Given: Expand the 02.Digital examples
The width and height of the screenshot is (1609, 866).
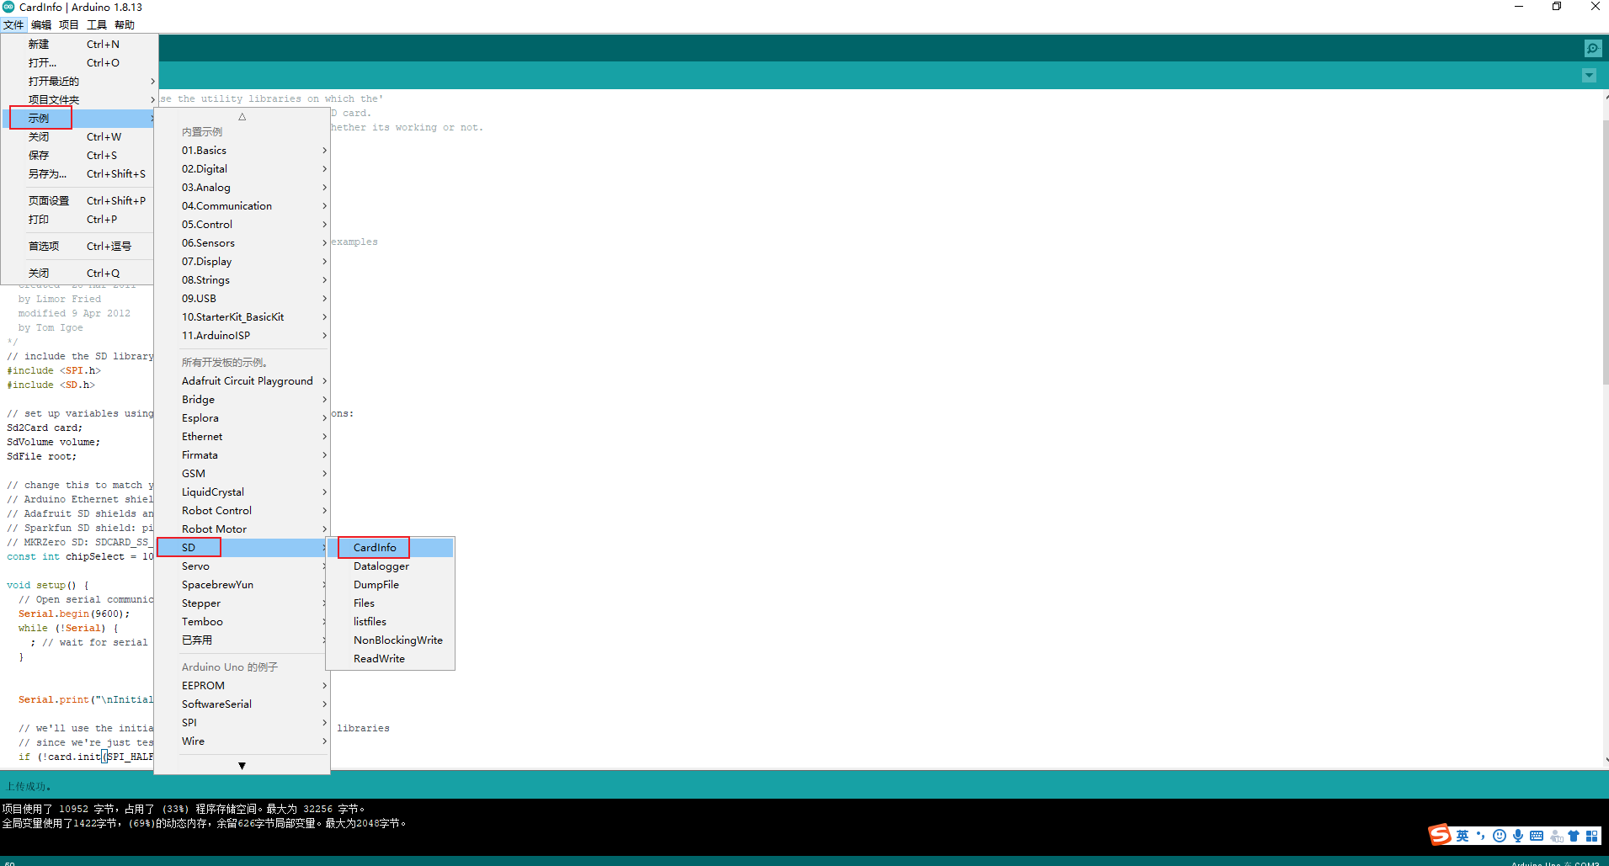Looking at the screenshot, I should pos(242,168).
